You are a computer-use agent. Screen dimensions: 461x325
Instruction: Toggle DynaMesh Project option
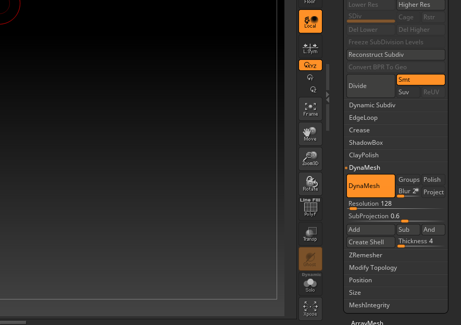point(433,192)
